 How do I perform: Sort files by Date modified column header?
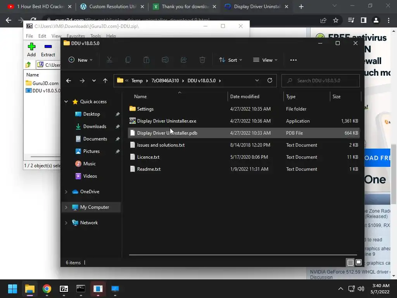[245, 97]
